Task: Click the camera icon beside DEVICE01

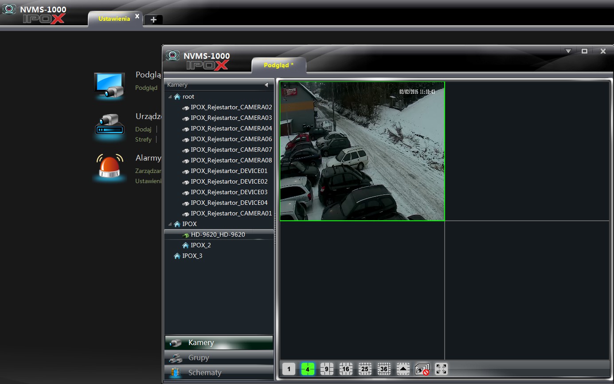Action: 186,171
